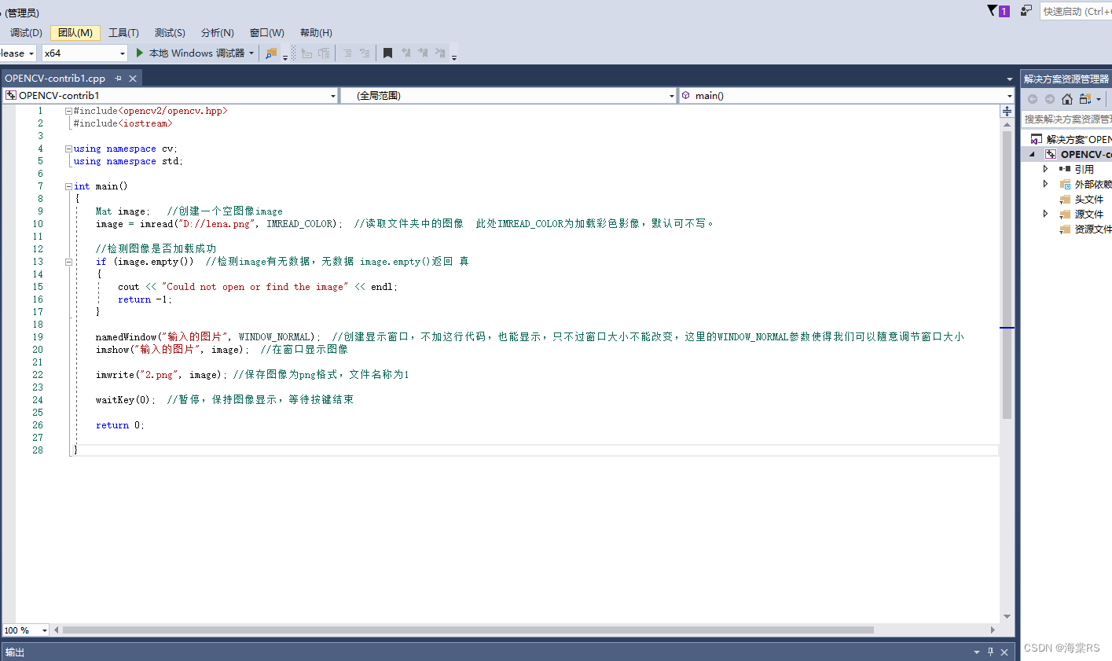Pin the 输出 panel with auto-hide icon
This screenshot has height=661, width=1112.
(x=990, y=652)
